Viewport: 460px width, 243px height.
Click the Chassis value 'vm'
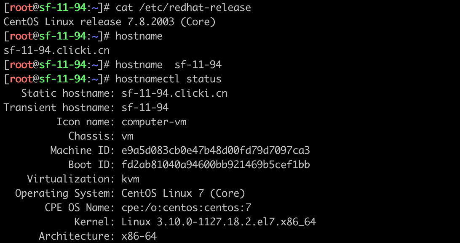(128, 136)
